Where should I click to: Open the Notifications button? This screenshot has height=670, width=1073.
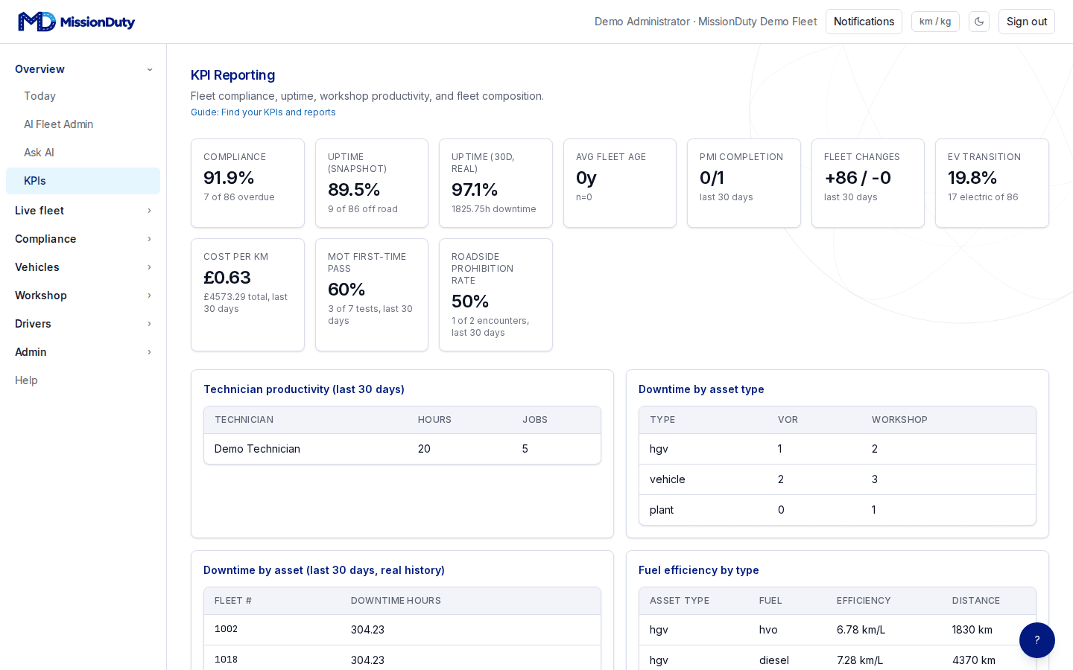864,22
